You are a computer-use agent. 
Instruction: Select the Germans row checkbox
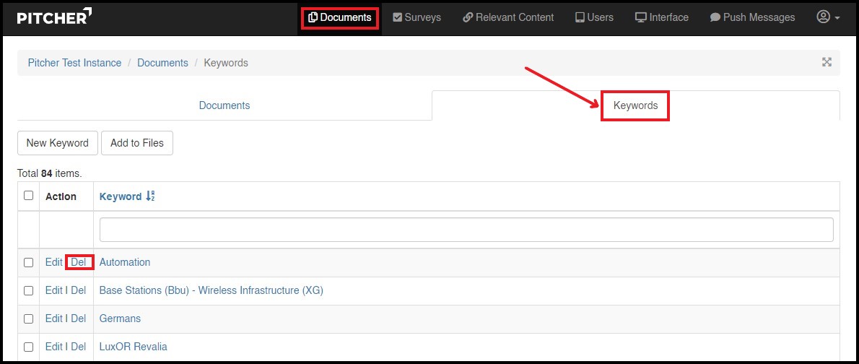tap(28, 318)
